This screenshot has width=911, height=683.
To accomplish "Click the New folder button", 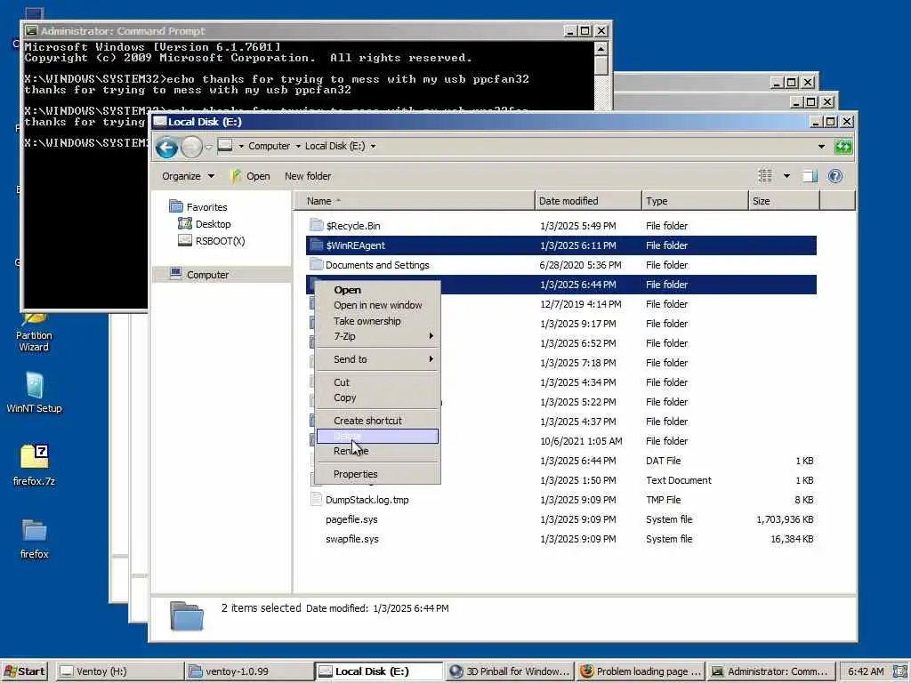I will click(x=307, y=176).
